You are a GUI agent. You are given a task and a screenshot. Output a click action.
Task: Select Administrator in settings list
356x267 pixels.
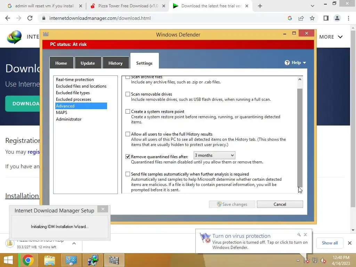[x=68, y=119]
